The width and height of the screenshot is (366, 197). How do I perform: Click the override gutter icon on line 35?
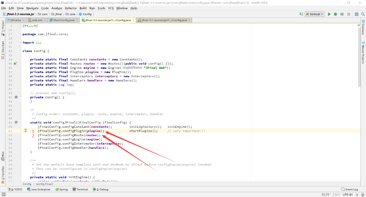15,63
